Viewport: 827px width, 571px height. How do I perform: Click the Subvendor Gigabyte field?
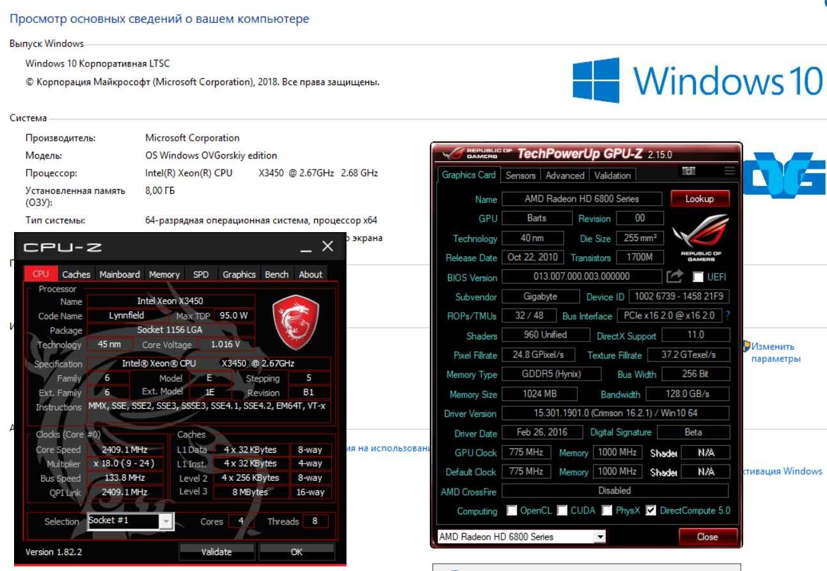click(540, 297)
